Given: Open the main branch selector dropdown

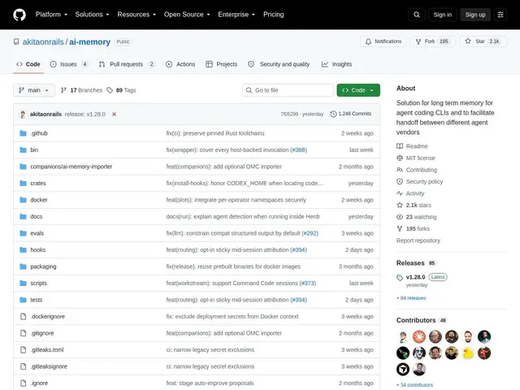Looking at the screenshot, I should [34, 90].
